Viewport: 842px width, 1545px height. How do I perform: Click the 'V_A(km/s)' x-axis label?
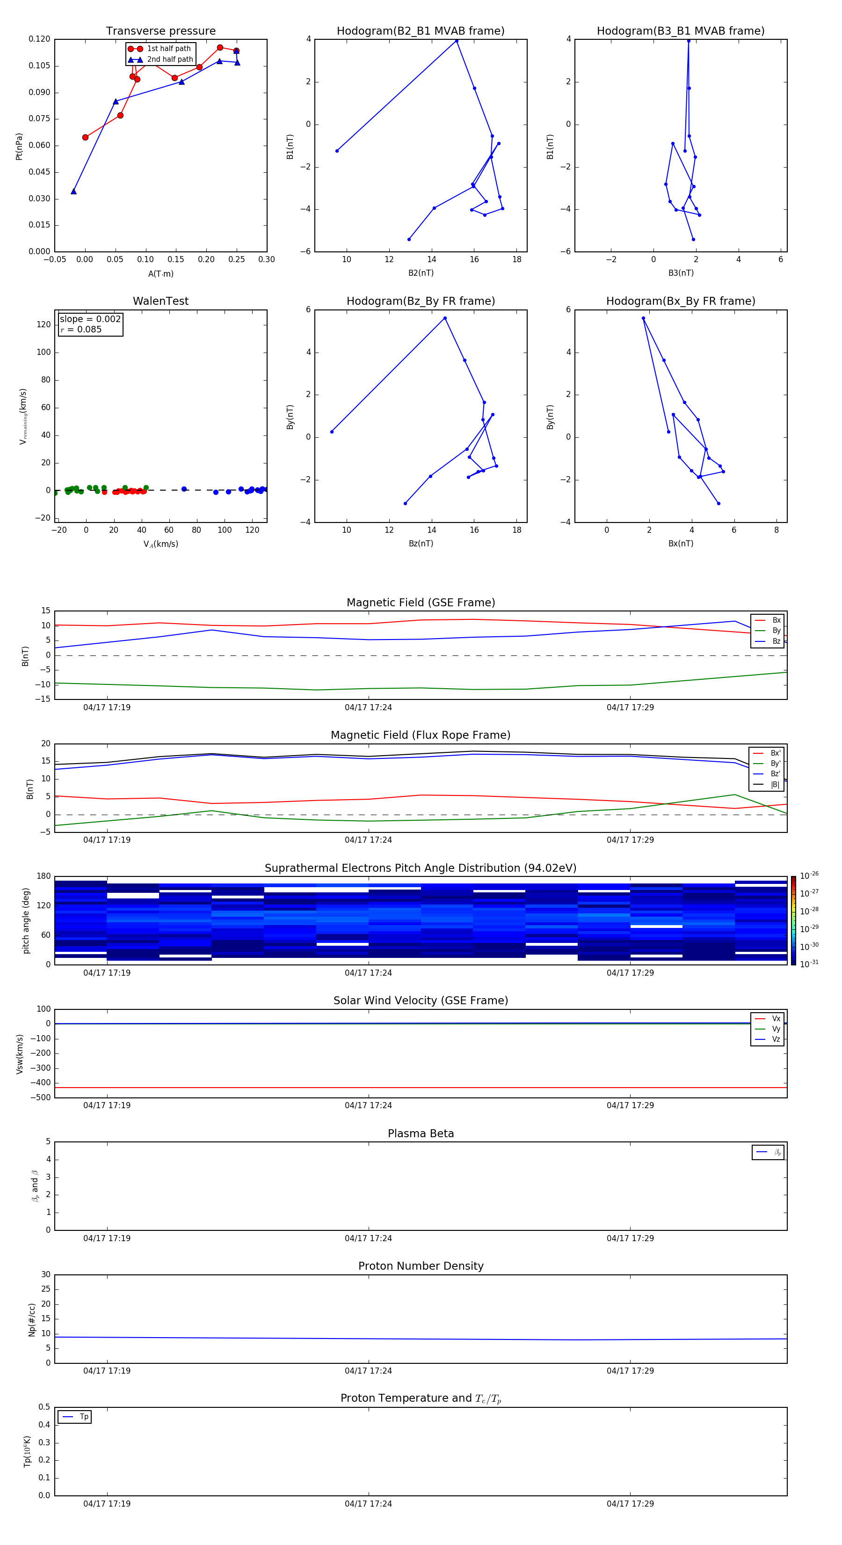click(x=160, y=544)
